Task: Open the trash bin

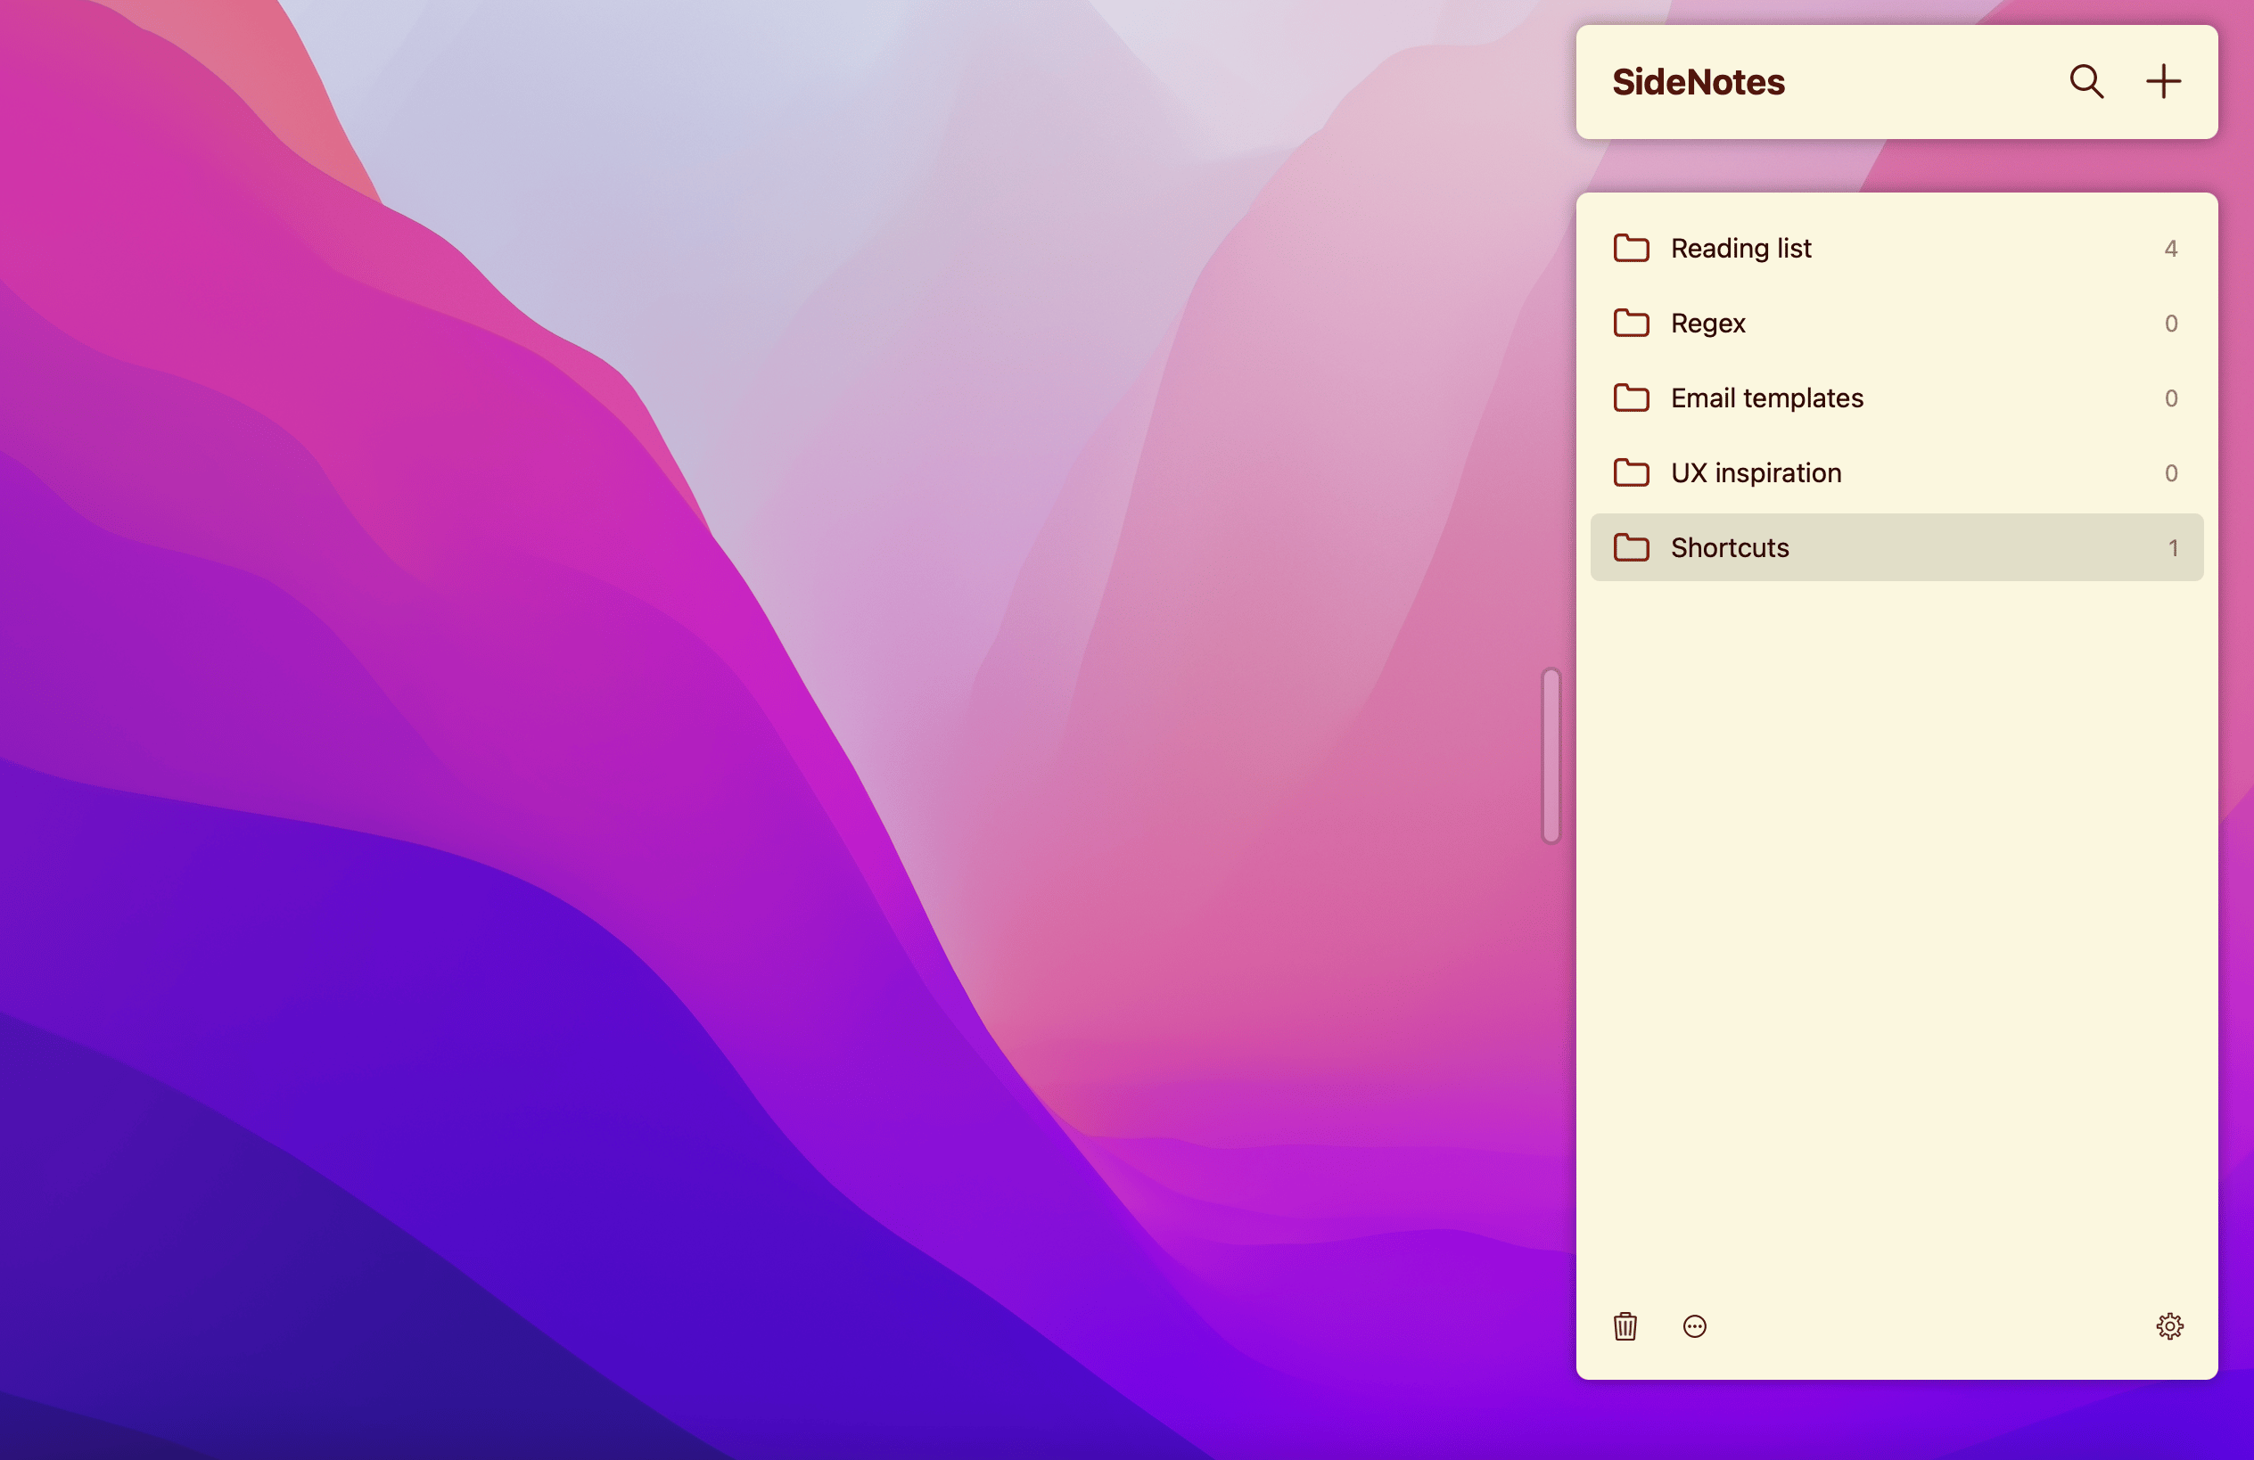Action: coord(1625,1325)
